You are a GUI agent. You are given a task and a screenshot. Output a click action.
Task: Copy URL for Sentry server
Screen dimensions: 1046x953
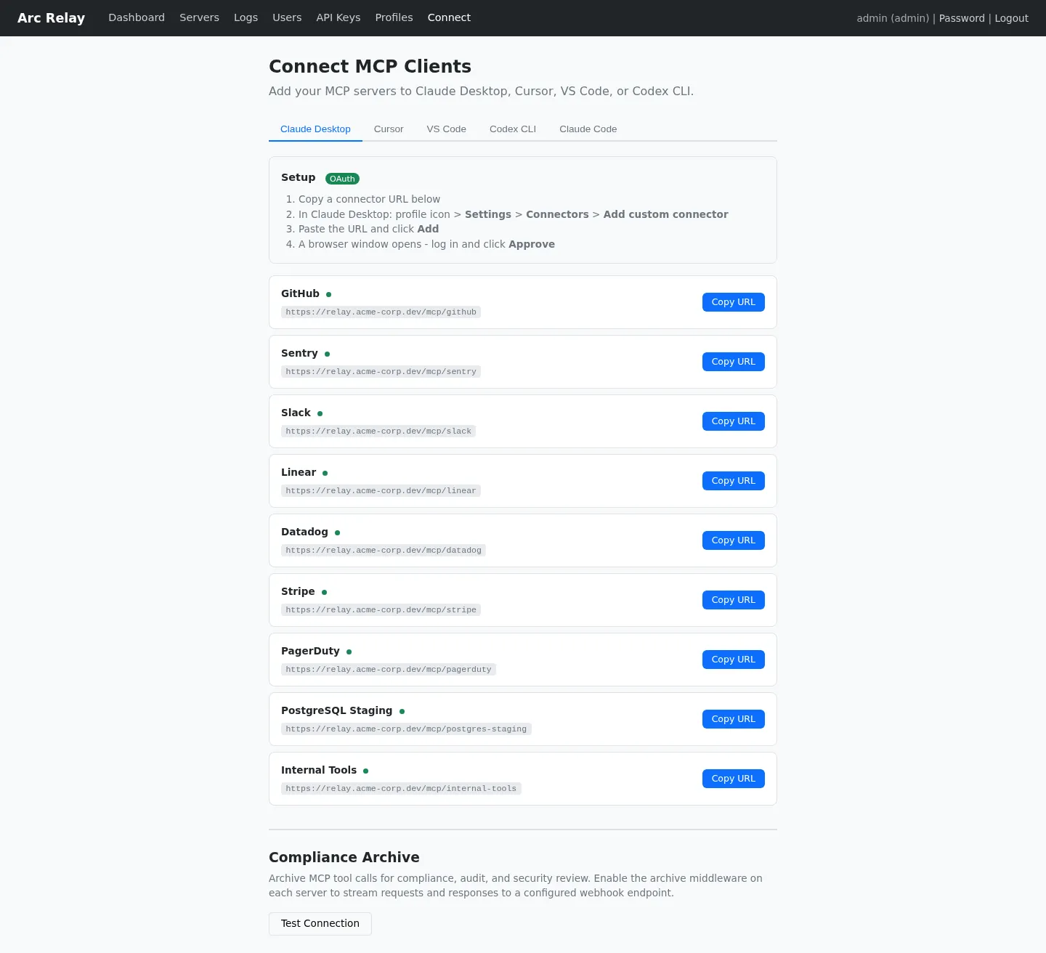[x=733, y=362]
